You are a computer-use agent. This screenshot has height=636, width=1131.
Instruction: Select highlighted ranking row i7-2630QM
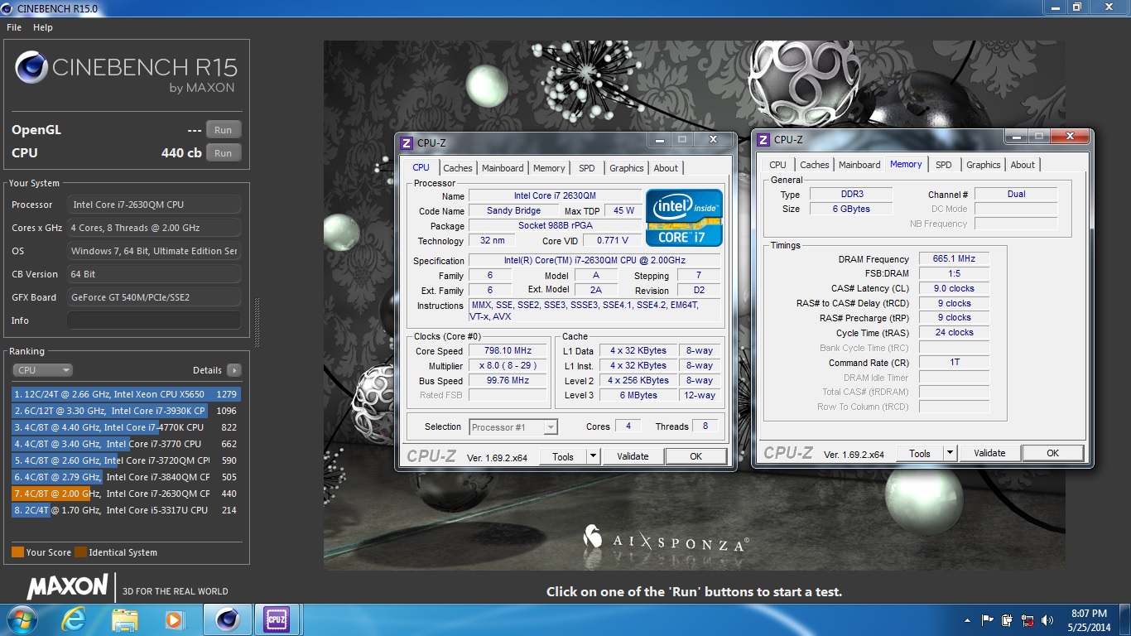point(126,494)
